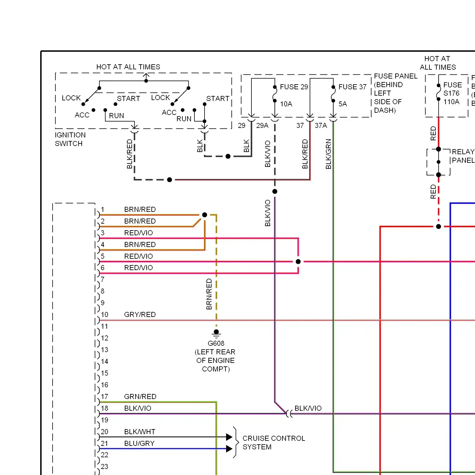Screen dimensions: 475x475
Task: Click the G608 ground symbol
Action: 216,333
